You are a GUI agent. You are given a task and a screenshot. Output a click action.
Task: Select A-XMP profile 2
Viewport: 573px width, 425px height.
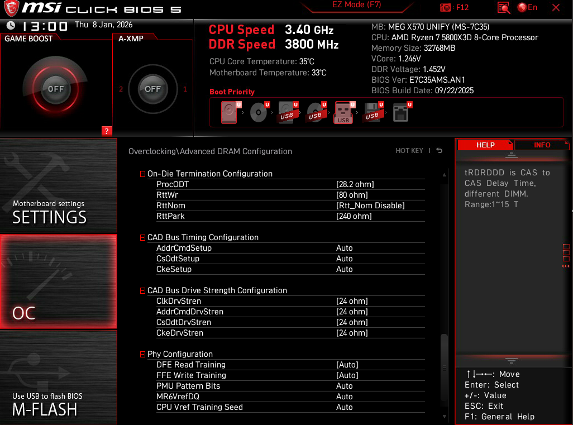tap(121, 89)
